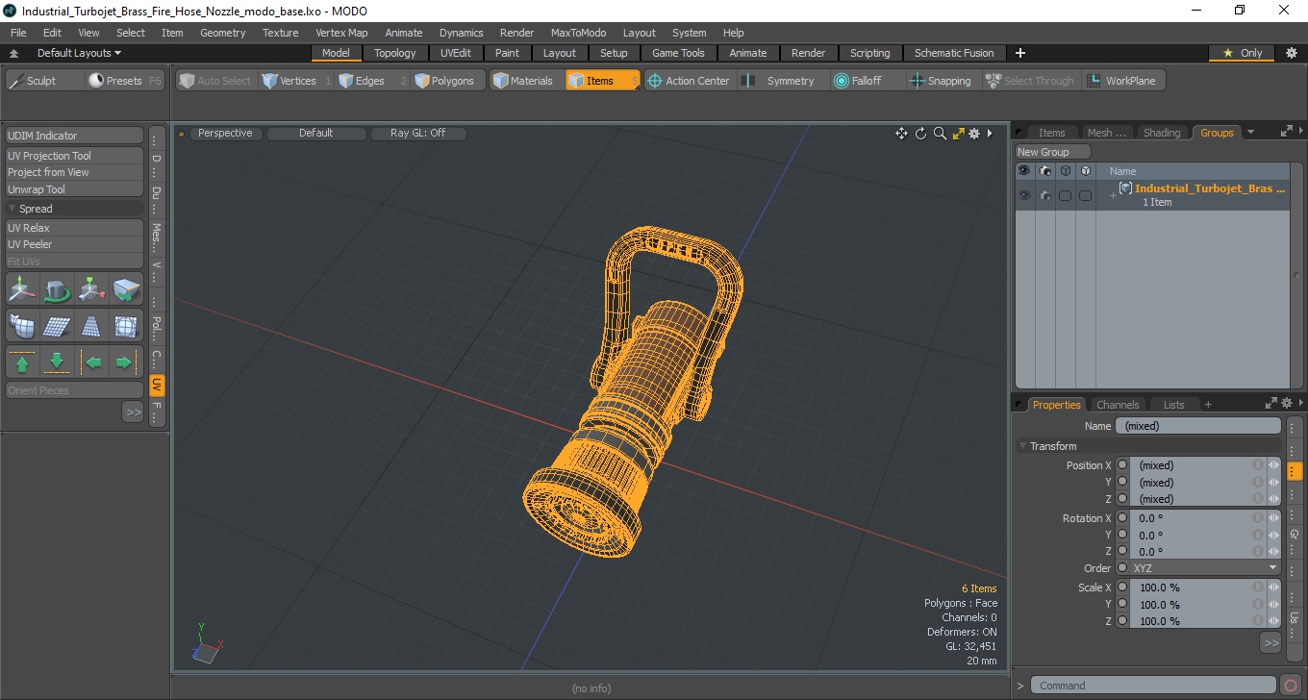Select the move-with-axes UV tool icon
Image resolution: width=1308 pixels, height=700 pixels.
point(23,288)
